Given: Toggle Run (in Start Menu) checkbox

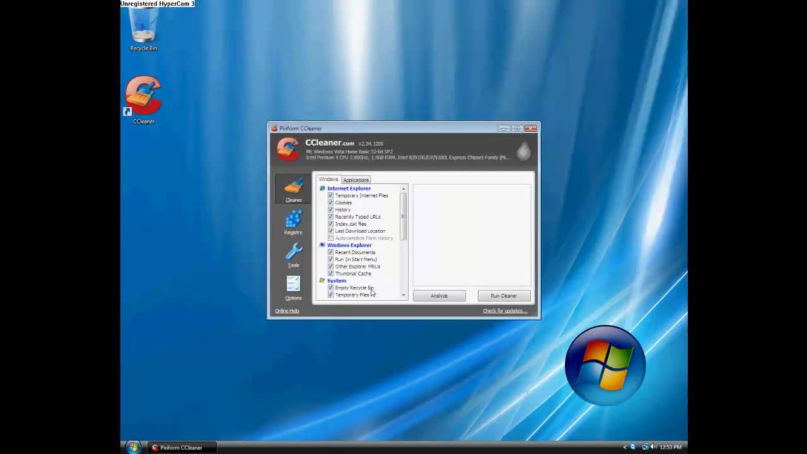Looking at the screenshot, I should pyautogui.click(x=330, y=259).
